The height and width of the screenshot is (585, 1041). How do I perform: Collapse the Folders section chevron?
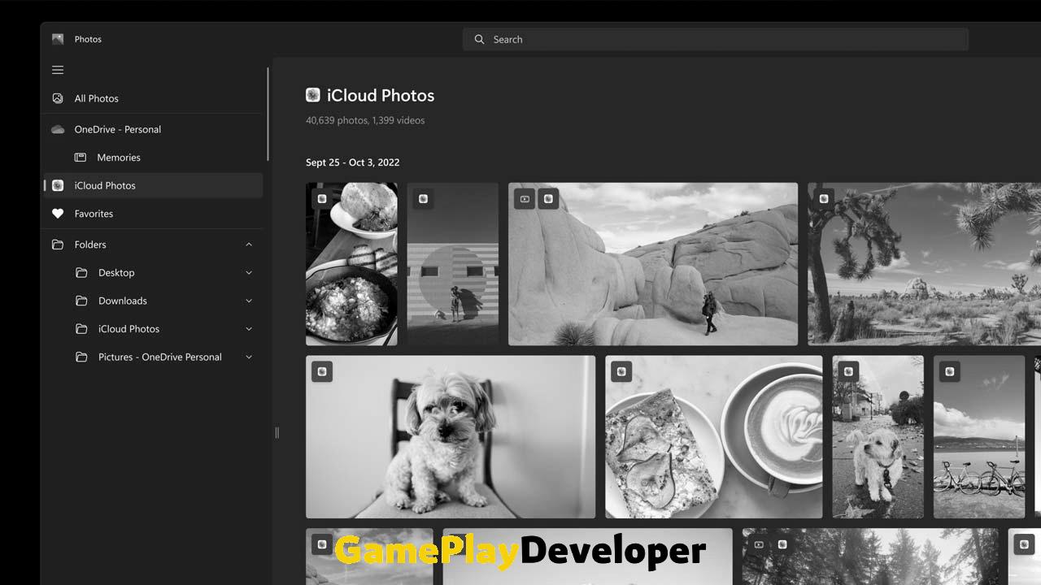pyautogui.click(x=249, y=245)
